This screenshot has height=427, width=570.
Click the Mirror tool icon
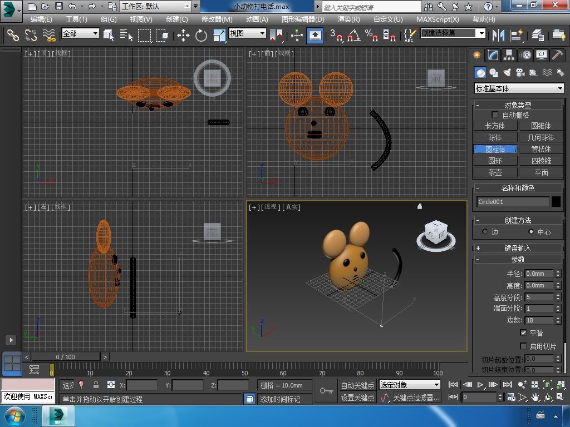click(x=498, y=35)
